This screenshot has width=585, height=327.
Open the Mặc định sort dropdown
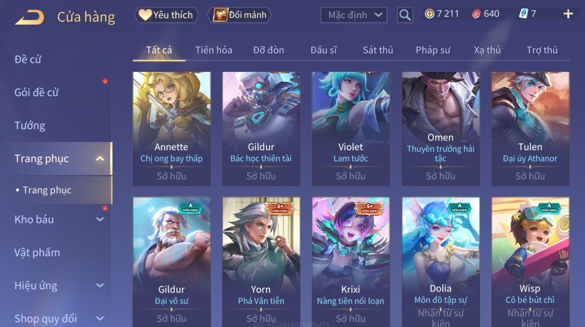click(354, 15)
